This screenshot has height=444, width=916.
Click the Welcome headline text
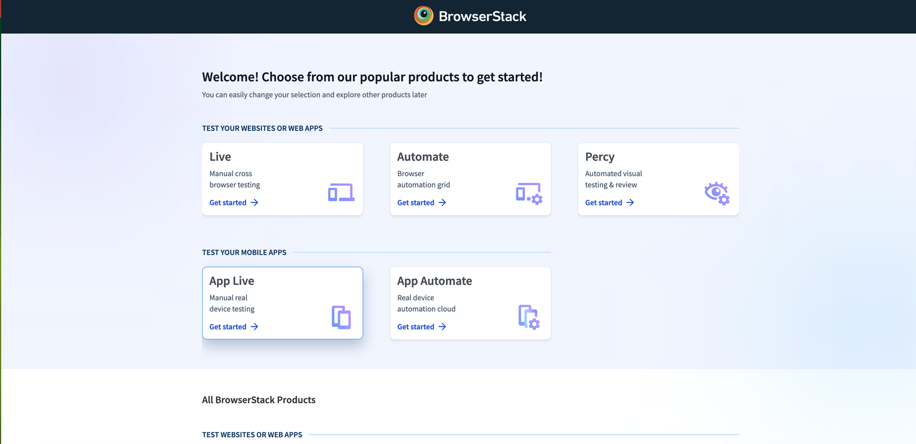[x=372, y=77]
